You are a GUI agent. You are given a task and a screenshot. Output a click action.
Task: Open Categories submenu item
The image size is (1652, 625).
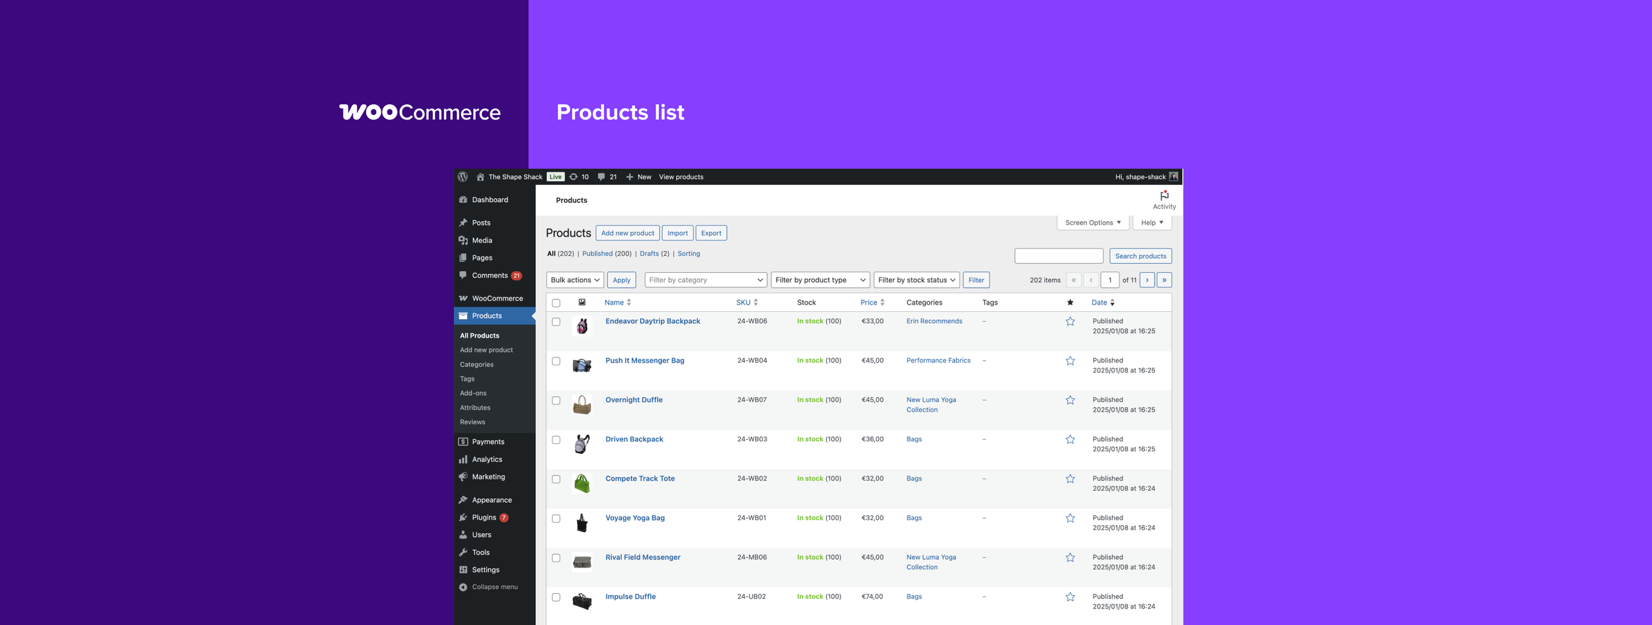tap(476, 365)
